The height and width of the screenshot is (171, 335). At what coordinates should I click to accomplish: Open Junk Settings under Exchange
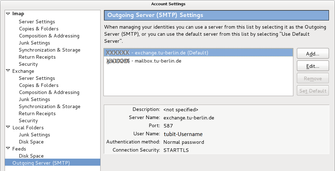coord(34,99)
